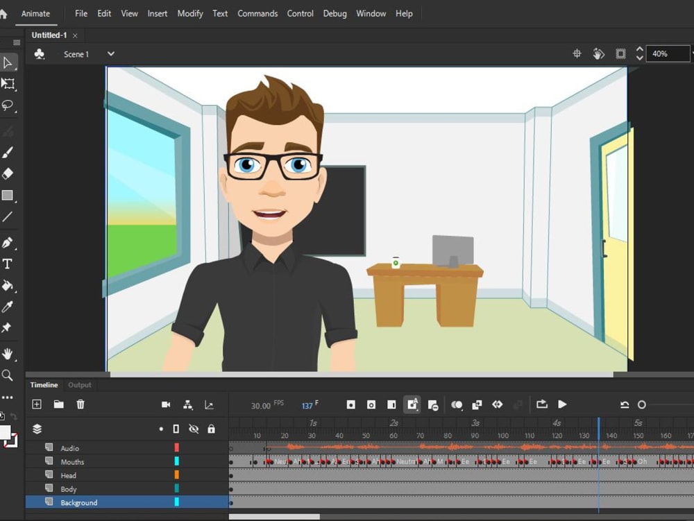The width and height of the screenshot is (694, 521).
Task: Select the Paint Bucket tool
Action: [x=8, y=285]
